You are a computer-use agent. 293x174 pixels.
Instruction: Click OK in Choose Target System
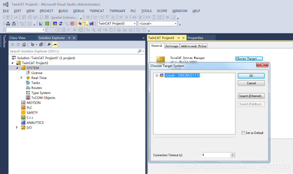tap(251, 76)
